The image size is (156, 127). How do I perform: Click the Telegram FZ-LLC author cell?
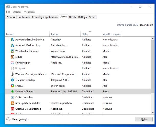point(60,80)
